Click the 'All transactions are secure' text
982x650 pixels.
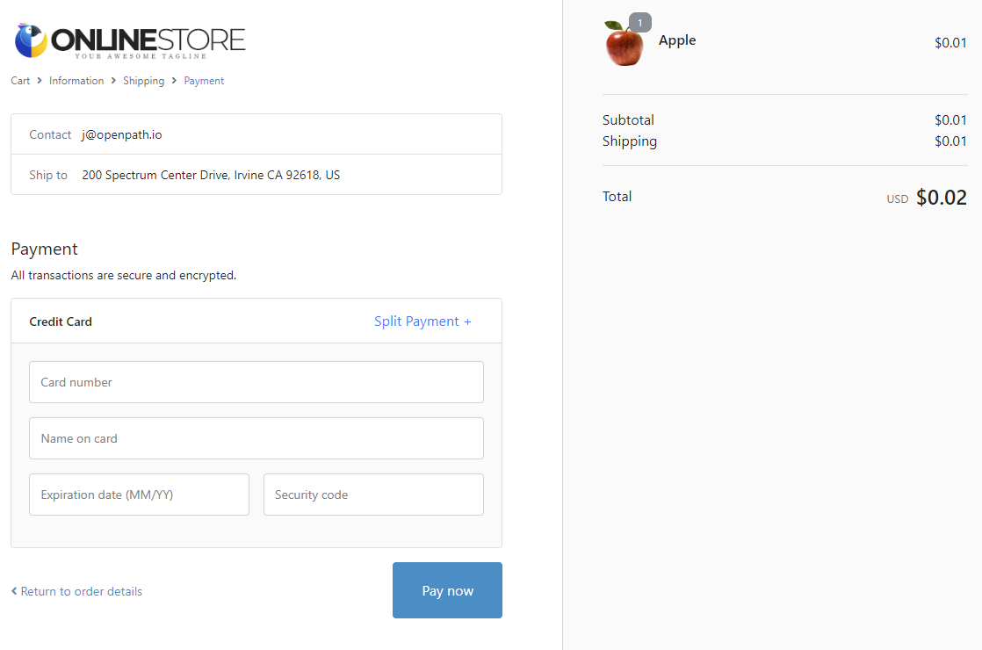(x=123, y=276)
